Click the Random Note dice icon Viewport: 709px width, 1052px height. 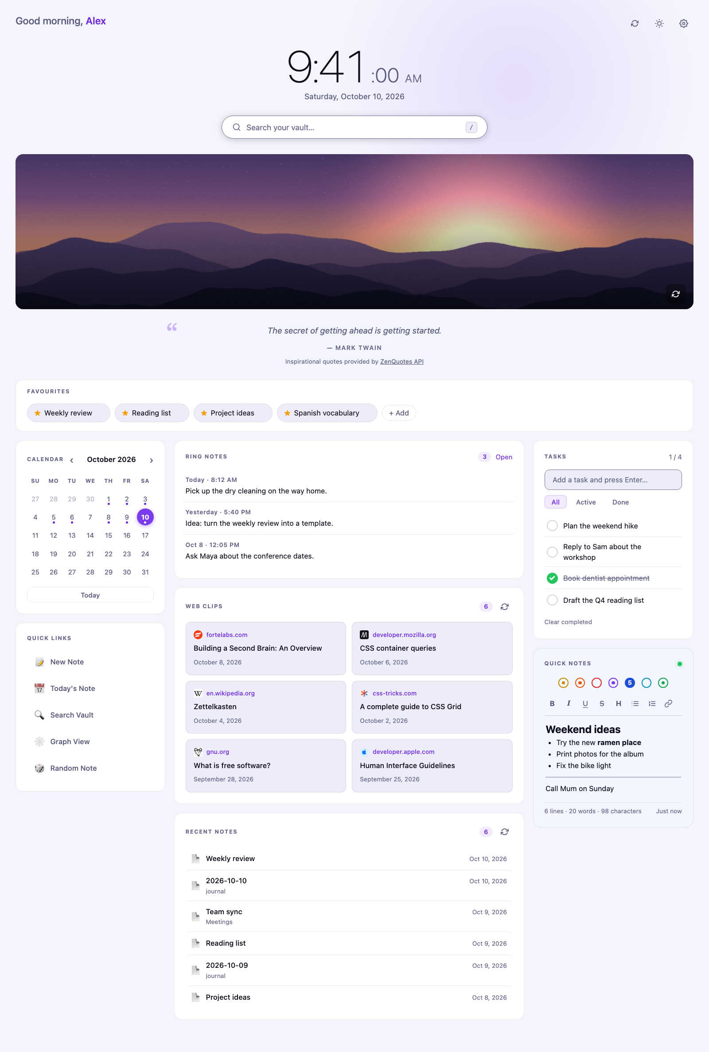point(39,768)
